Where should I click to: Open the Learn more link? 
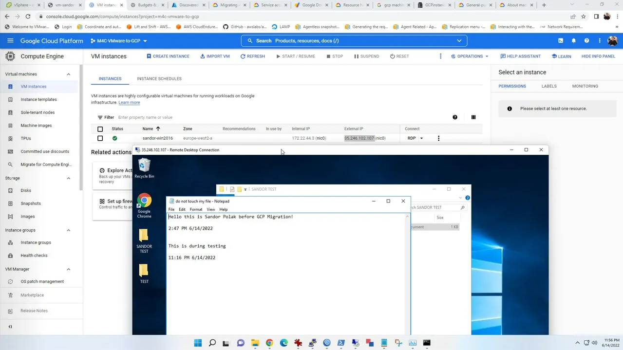(x=129, y=103)
